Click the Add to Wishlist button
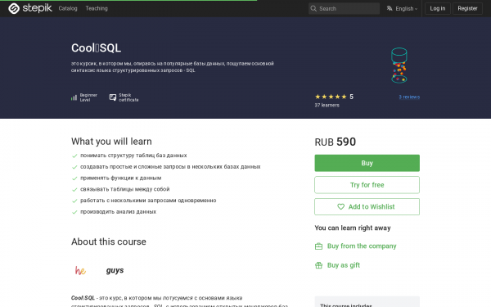Viewport: 491px width, 307px height. (x=367, y=207)
